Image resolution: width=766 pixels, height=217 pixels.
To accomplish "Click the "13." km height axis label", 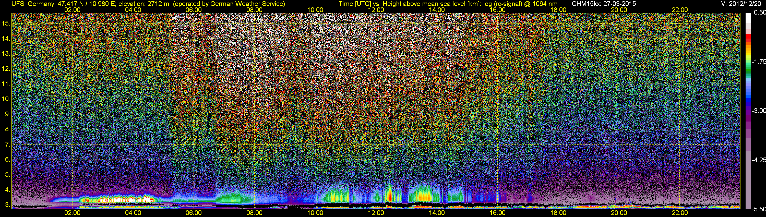I will click(6, 54).
